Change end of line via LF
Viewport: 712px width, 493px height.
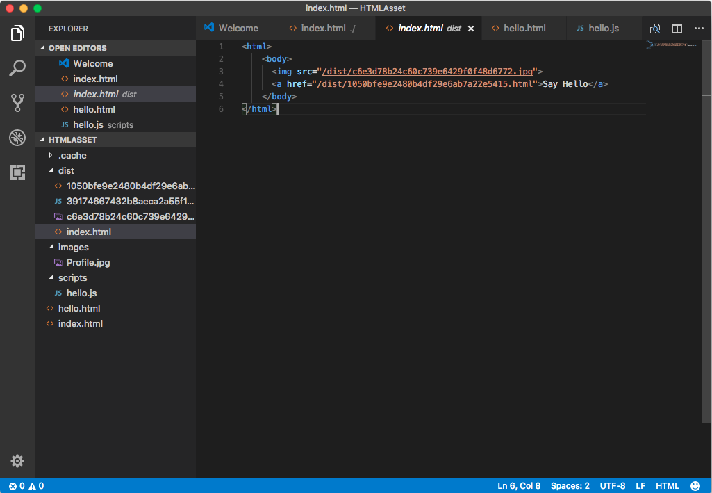[x=640, y=486]
